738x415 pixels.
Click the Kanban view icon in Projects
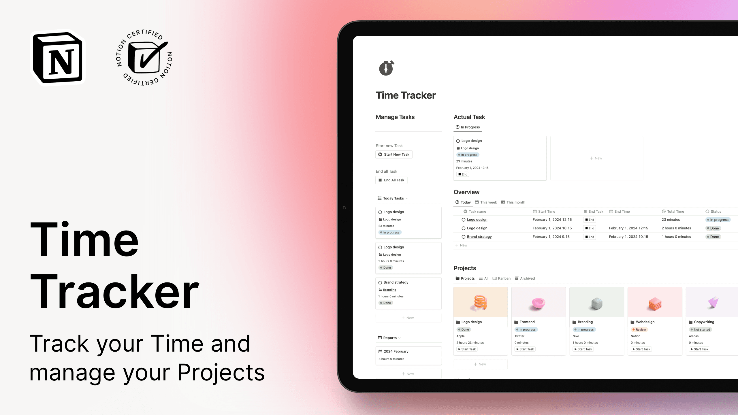tap(494, 278)
